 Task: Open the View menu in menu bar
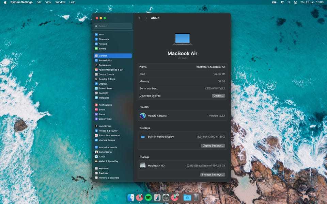(x=48, y=2)
